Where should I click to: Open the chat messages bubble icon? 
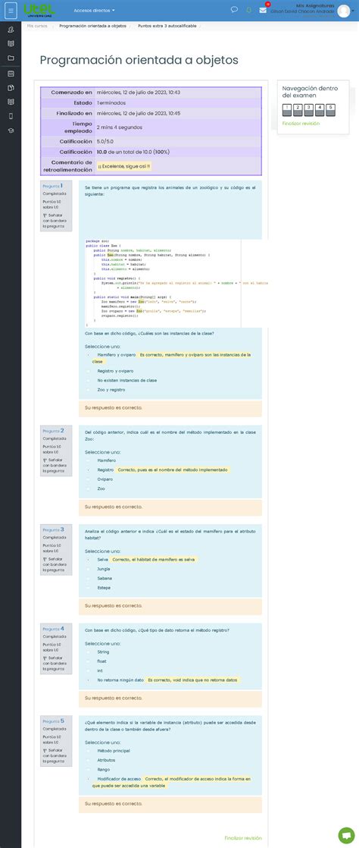[234, 10]
